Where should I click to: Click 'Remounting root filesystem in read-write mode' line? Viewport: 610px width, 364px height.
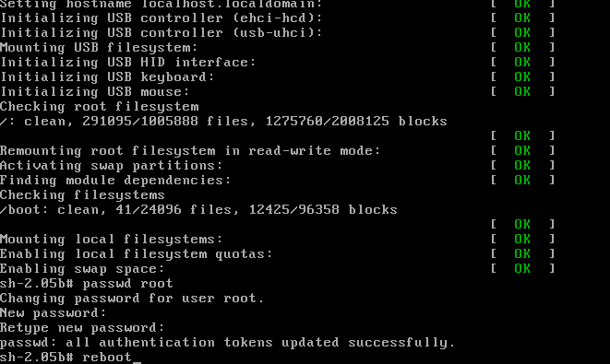pyautogui.click(x=190, y=151)
